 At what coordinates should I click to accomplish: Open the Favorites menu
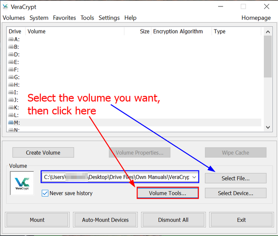tap(64, 18)
